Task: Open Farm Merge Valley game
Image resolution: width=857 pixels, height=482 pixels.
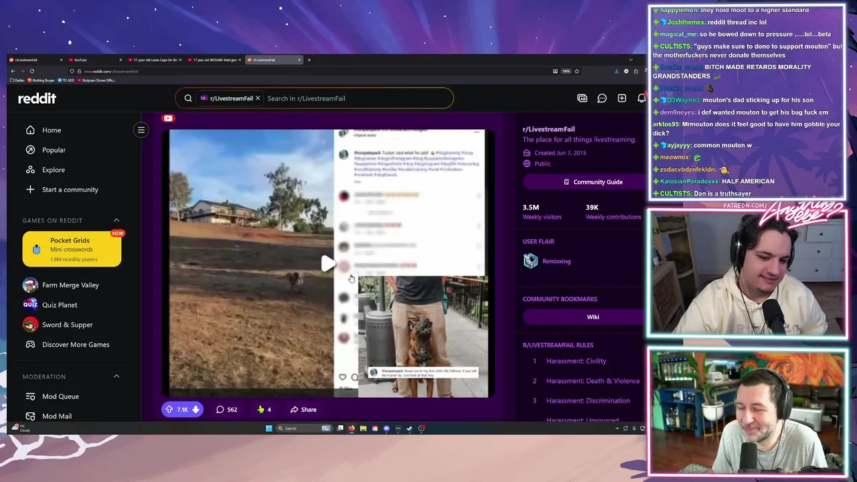Action: point(71,285)
